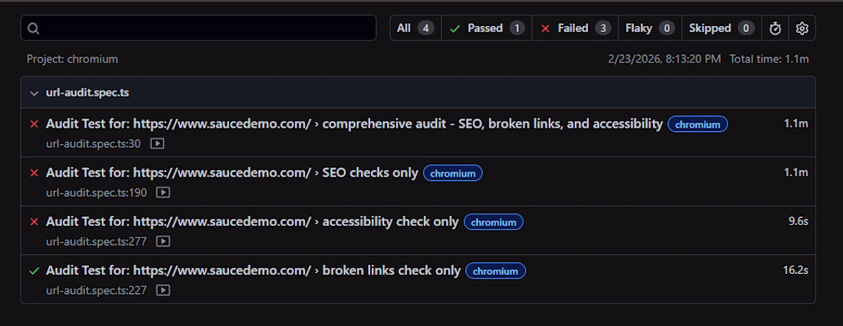Open video icon next to url-audit.spec.ts:277
The width and height of the screenshot is (843, 326).
163,242
